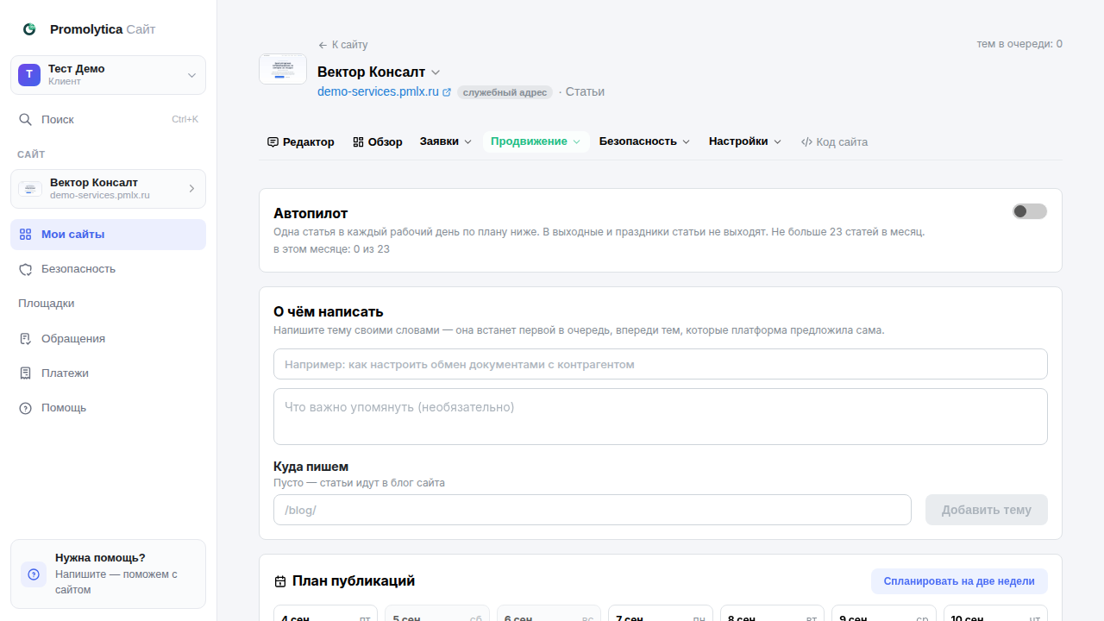Switch to the Обзор tab
The width and height of the screenshot is (1104, 621).
click(378, 142)
